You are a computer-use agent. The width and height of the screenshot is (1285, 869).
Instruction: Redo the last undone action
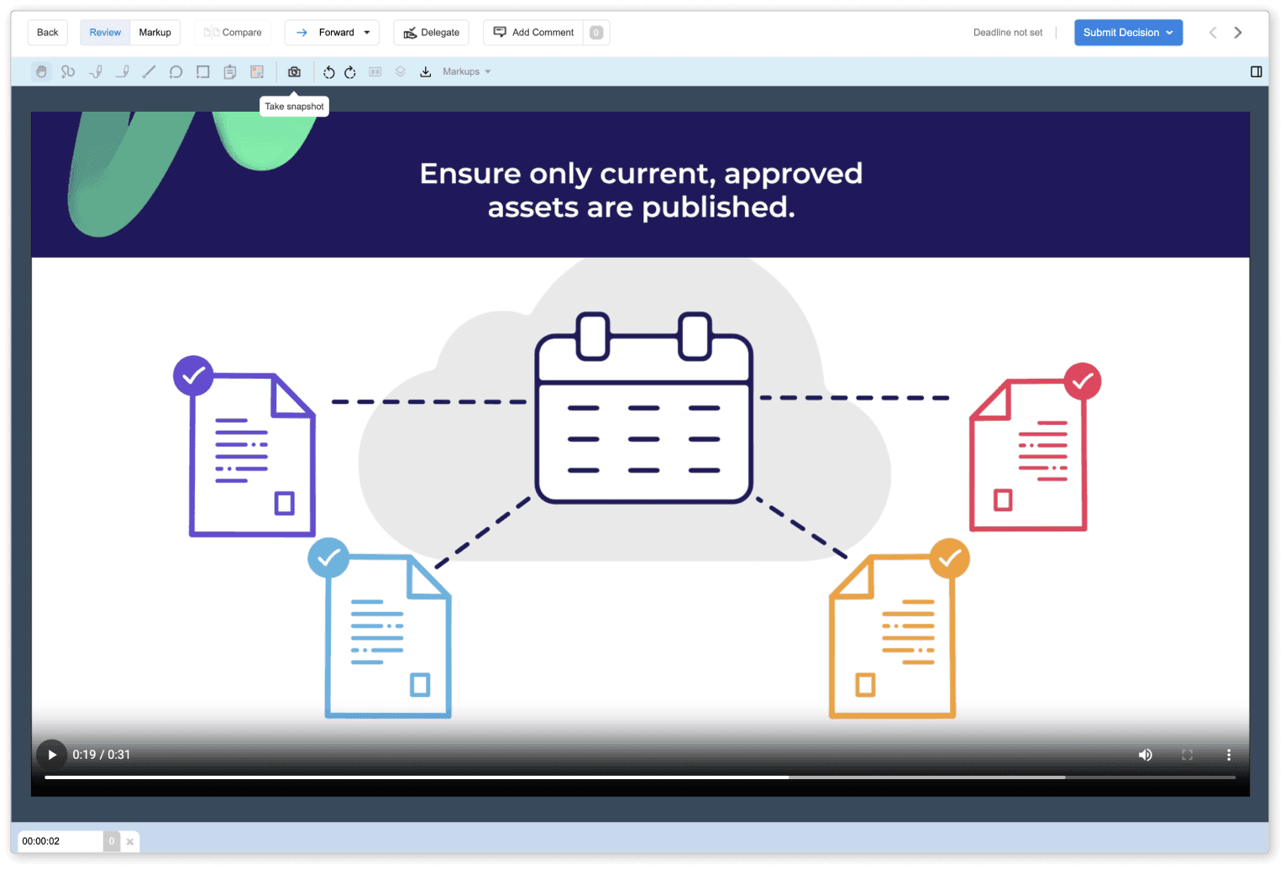[x=349, y=71]
